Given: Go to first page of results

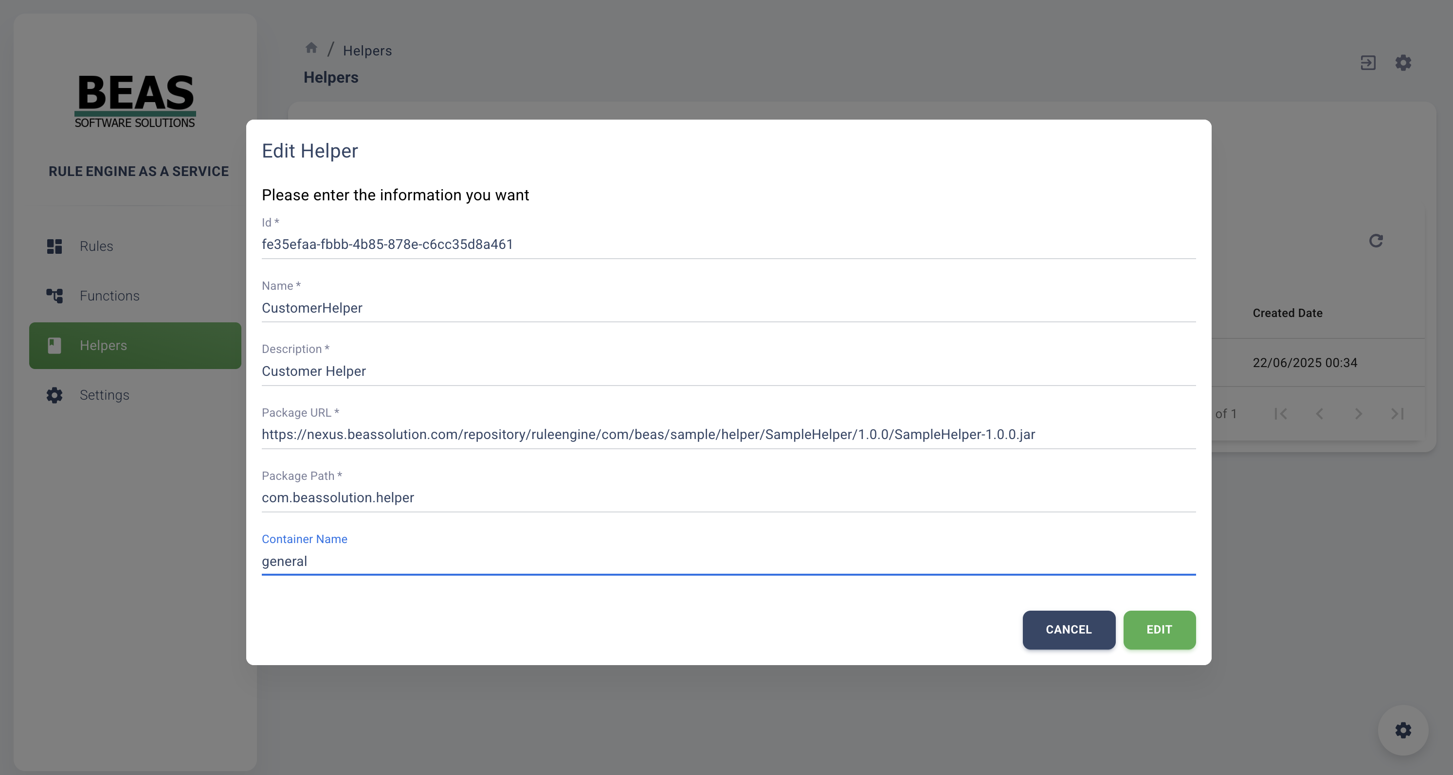Looking at the screenshot, I should (1280, 414).
